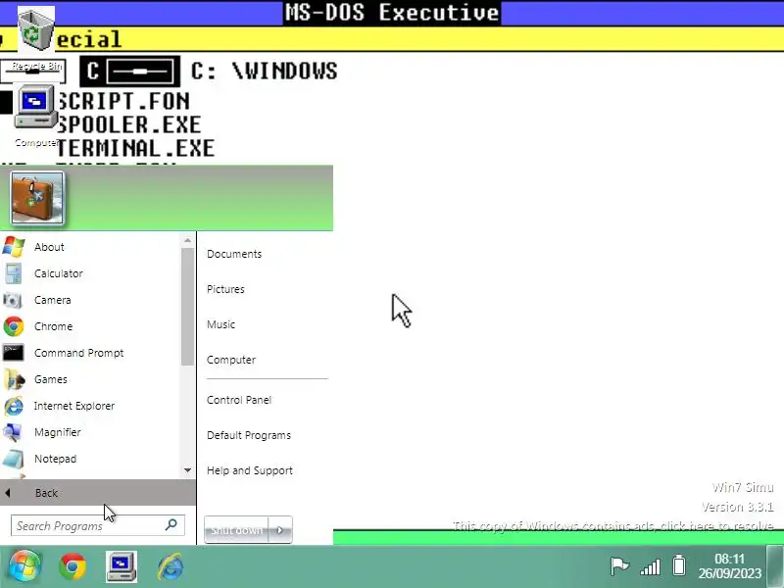Screen dimensions: 784x588
Task: Open Computer in the Start menu right pane
Action: 231,360
